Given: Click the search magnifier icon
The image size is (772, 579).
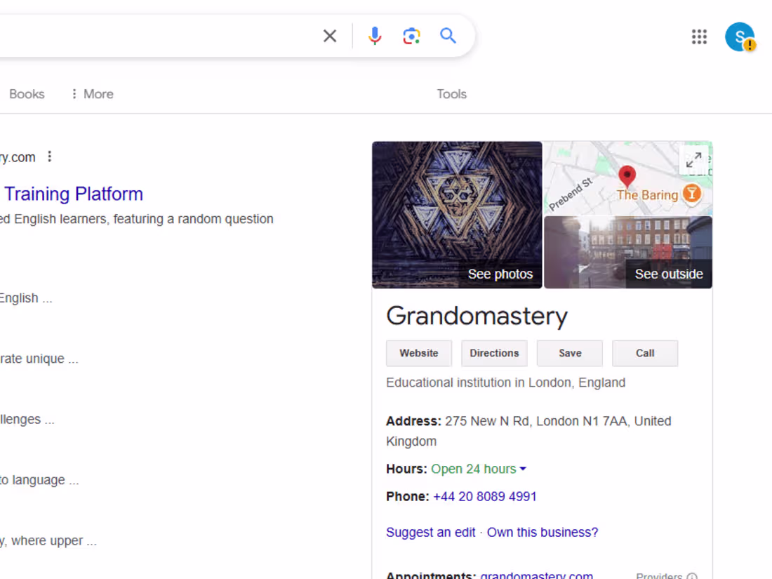Looking at the screenshot, I should [448, 36].
